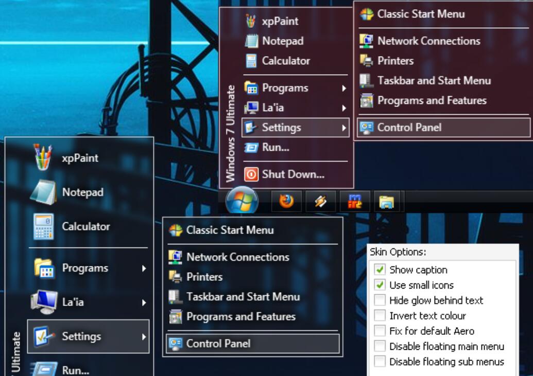
Task: Enable Hide glow behind text
Action: [x=380, y=300]
